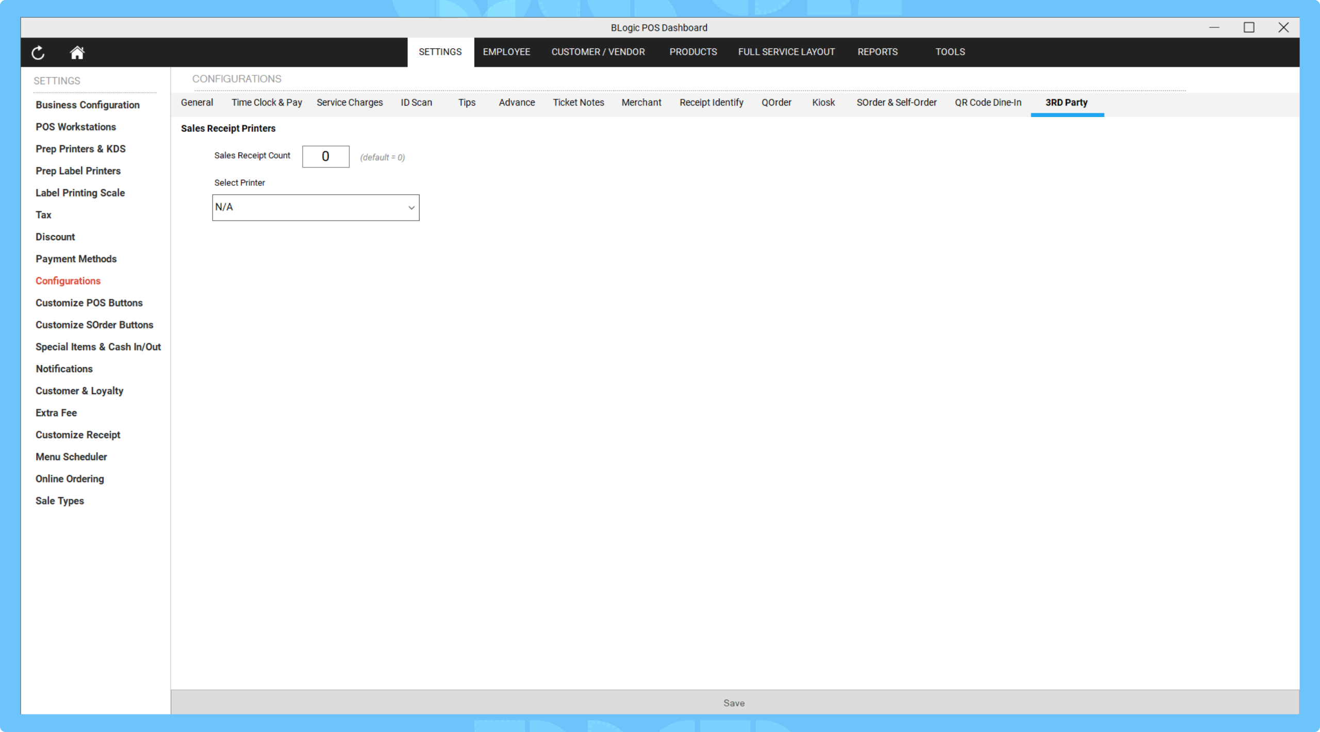
Task: Open Customize POS Buttons
Action: (89, 303)
